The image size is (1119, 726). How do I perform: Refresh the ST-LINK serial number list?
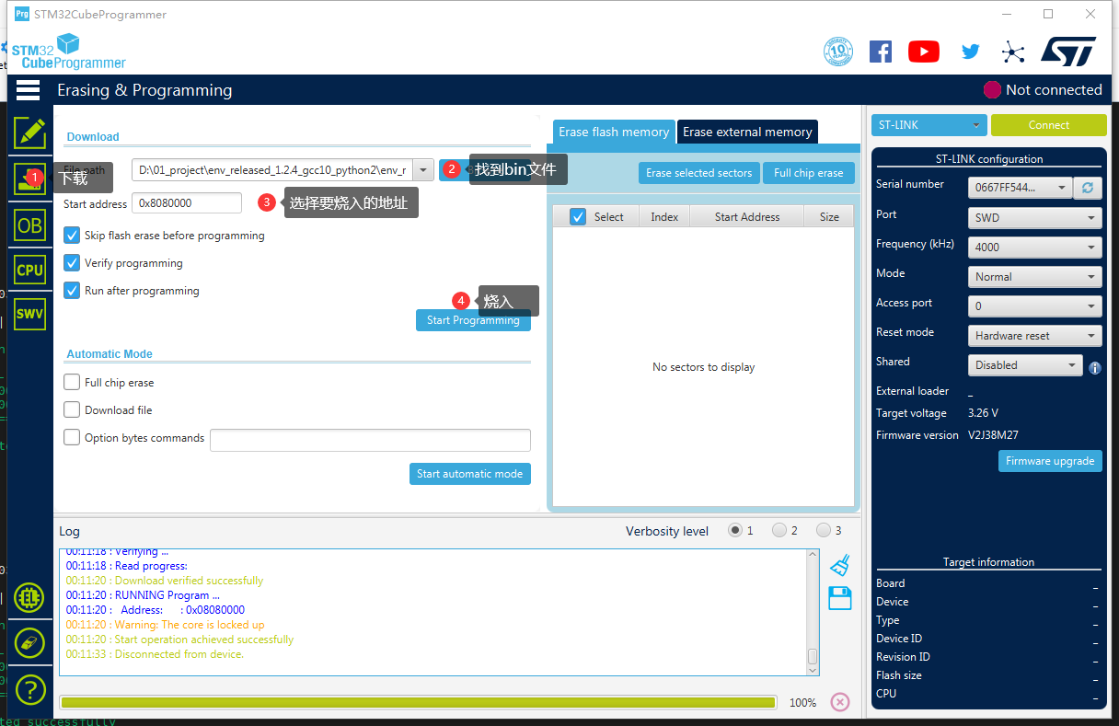(x=1088, y=188)
